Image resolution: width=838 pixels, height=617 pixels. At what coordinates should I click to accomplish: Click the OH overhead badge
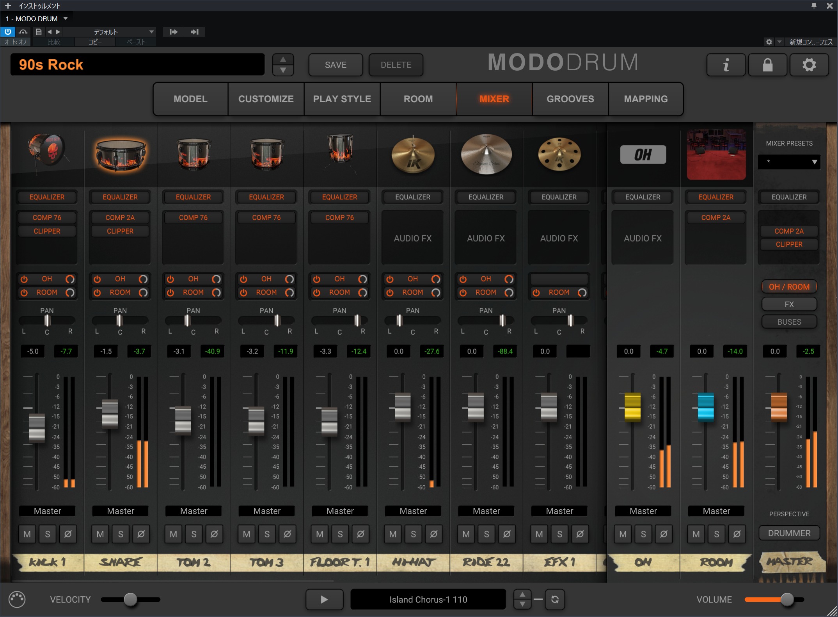coord(643,155)
